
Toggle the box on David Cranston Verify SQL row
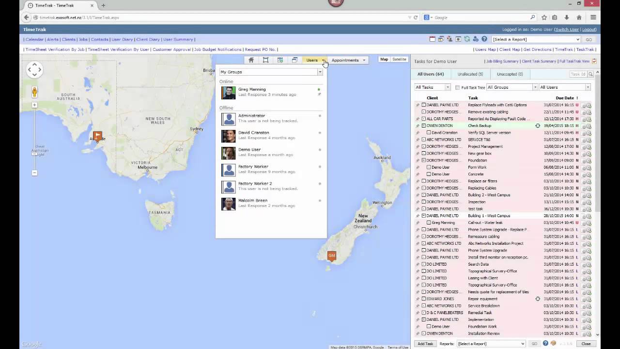pos(429,133)
